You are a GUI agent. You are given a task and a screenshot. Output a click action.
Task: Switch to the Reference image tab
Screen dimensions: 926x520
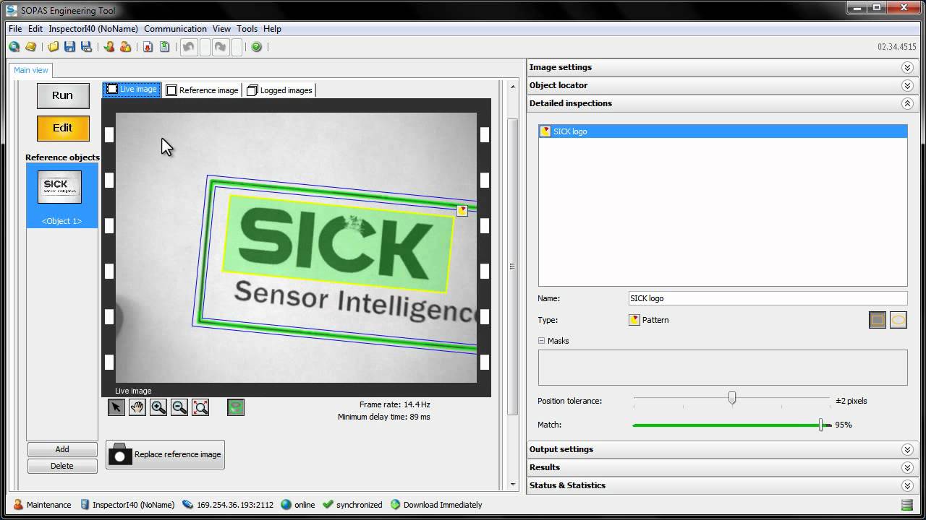(202, 90)
